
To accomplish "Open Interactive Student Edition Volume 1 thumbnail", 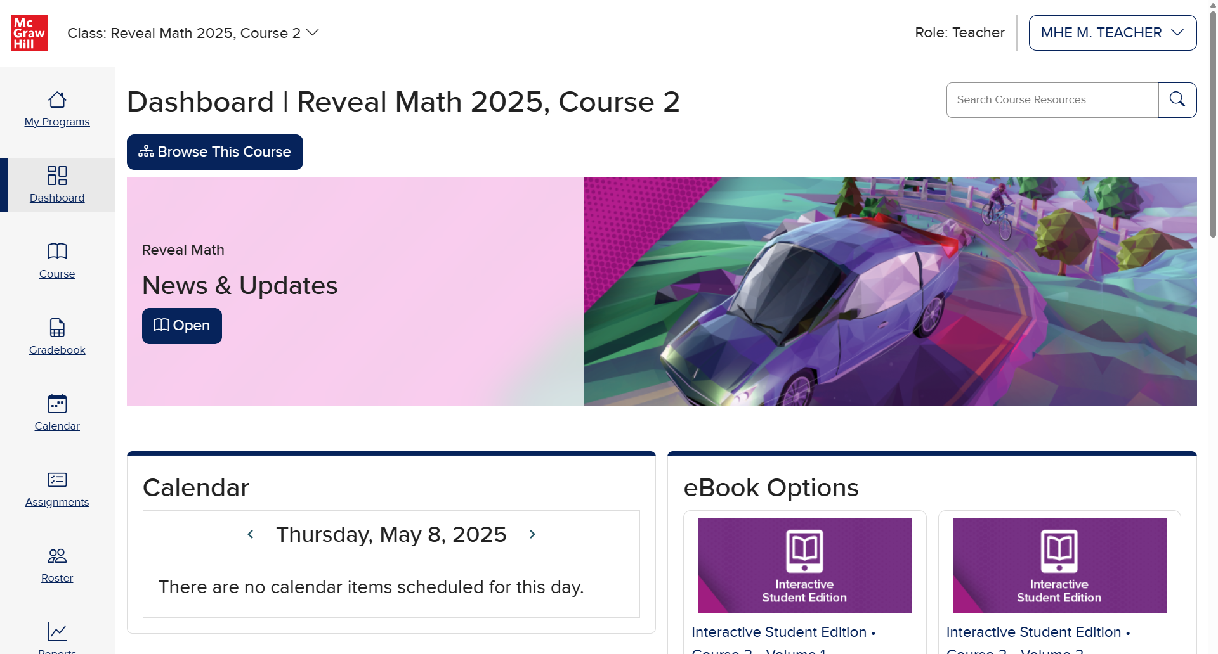I will 805,566.
